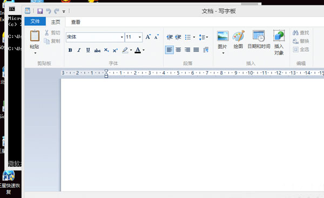Open the customize quick access toolbar dropdown
324x198 pixels.
tap(64, 11)
